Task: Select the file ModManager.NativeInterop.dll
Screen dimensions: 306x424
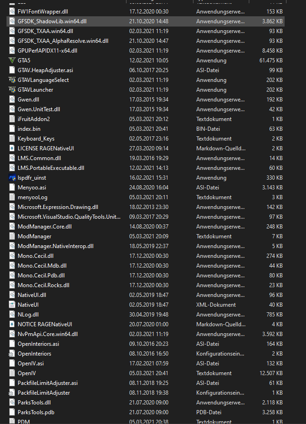Action: click(55, 246)
